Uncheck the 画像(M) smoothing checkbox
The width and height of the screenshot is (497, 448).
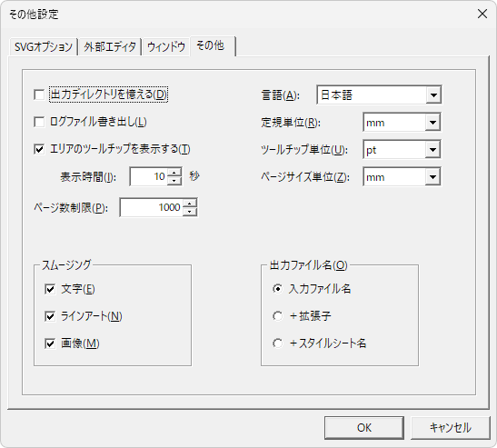pos(50,343)
